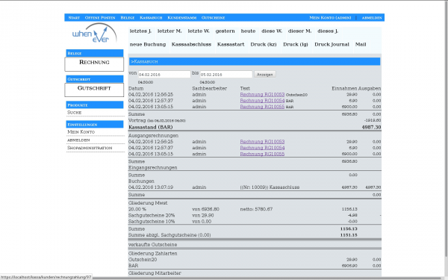
Task: Click the Anzeigen button
Action: [x=265, y=74]
